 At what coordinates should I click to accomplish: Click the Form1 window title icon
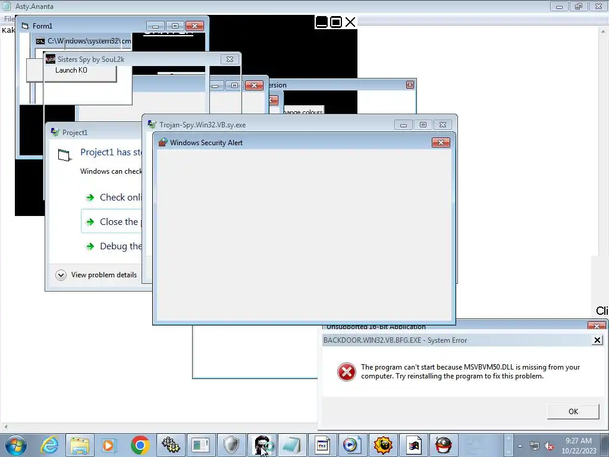click(x=25, y=26)
